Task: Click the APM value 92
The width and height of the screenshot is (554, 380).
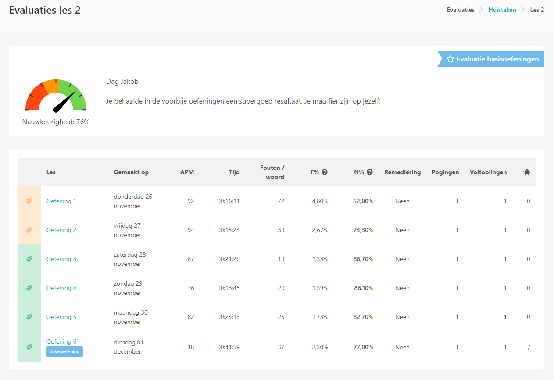Action: (x=190, y=201)
